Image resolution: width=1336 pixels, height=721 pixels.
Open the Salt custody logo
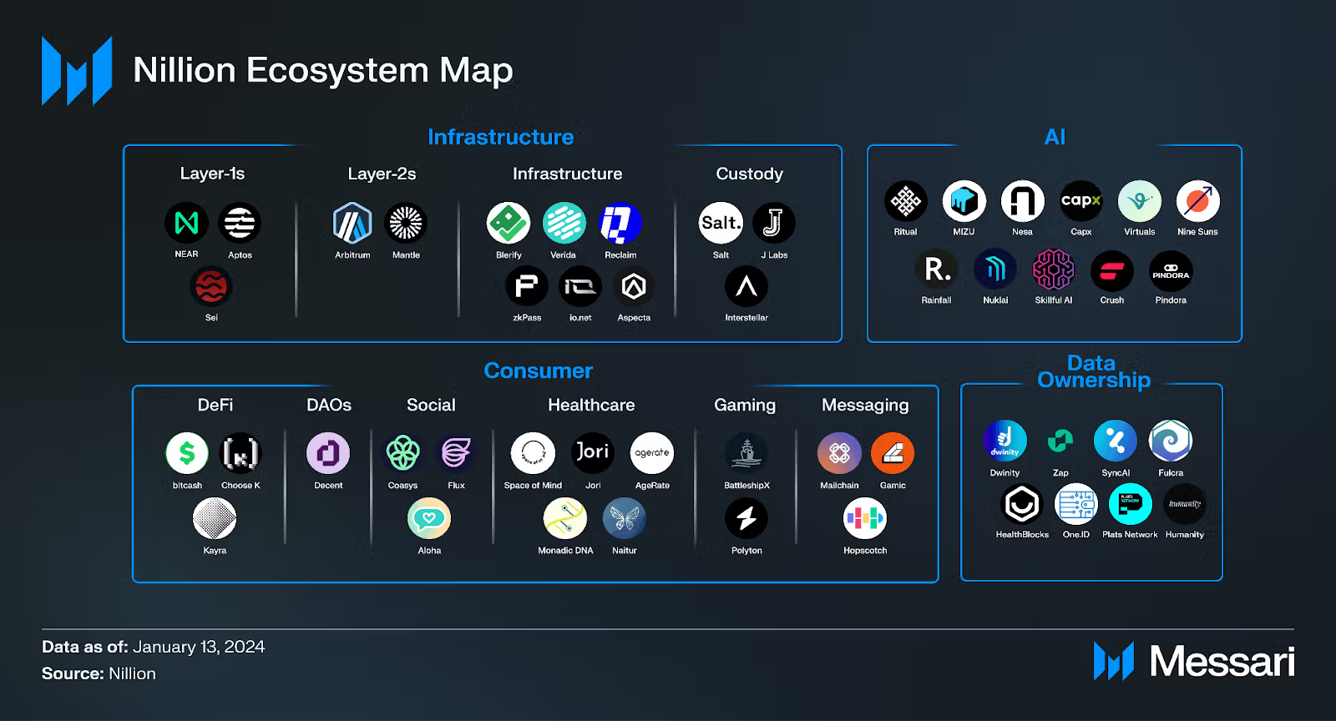(x=721, y=223)
